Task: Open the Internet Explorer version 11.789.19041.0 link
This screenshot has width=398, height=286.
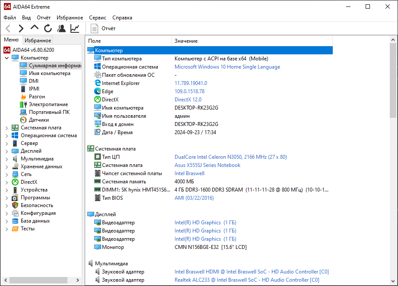Action: point(191,83)
